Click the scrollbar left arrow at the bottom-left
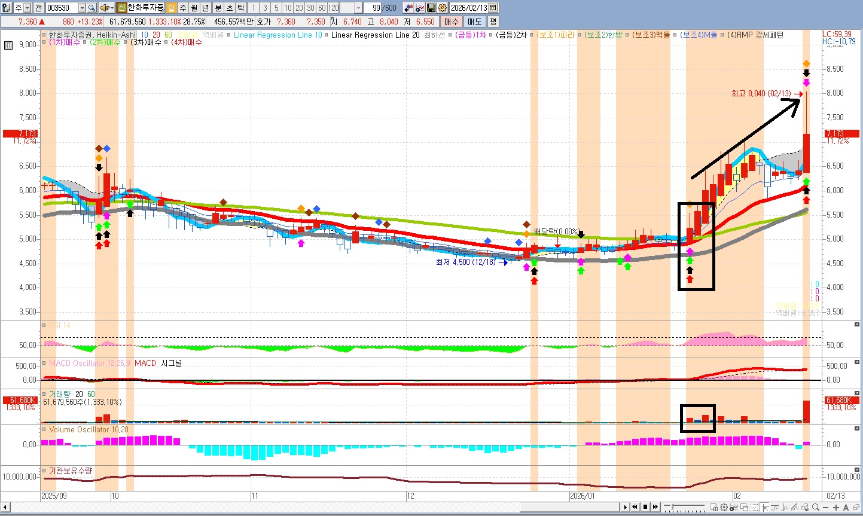This screenshot has width=863, height=516. coord(5,508)
